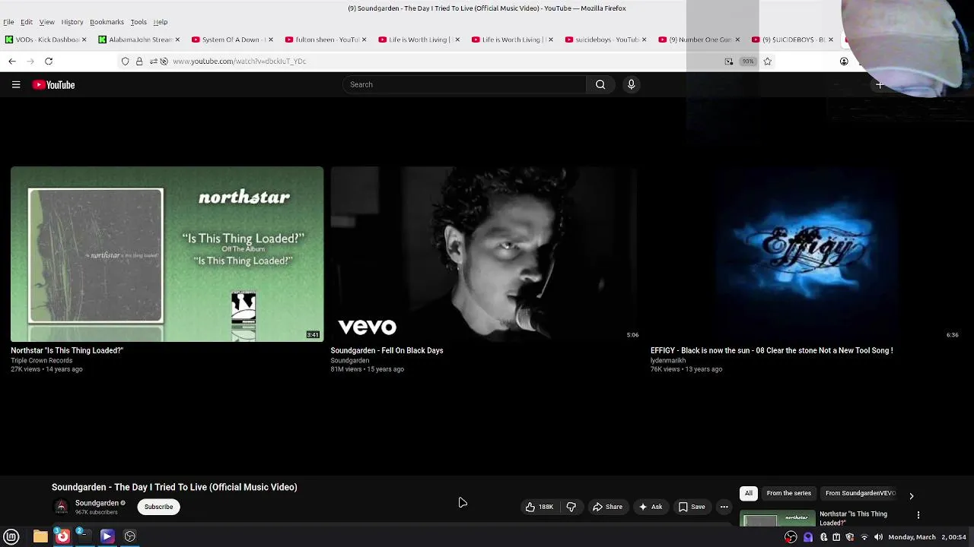Click the Ask button
Image resolution: width=974 pixels, height=547 pixels.
[x=651, y=507]
